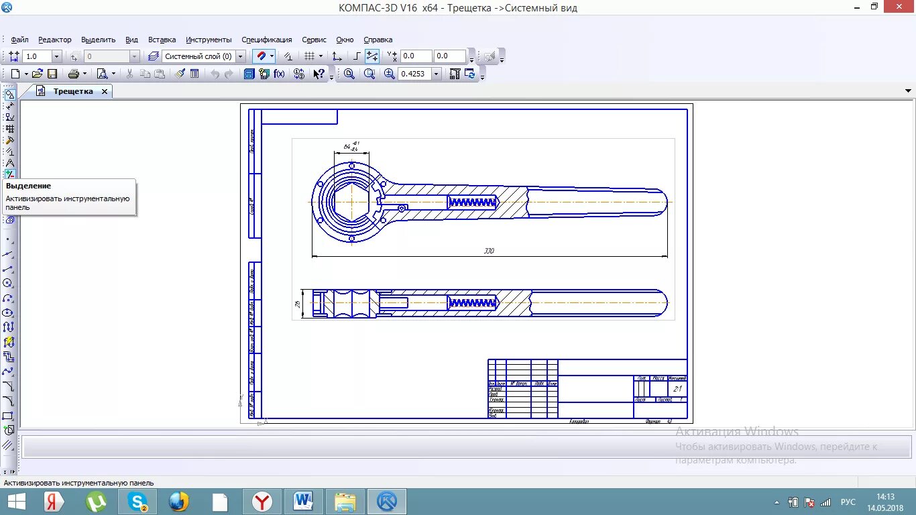Open the Инструменты menu
916x515 pixels.
209,40
